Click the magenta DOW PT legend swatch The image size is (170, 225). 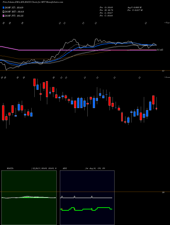(x=4, y=16)
